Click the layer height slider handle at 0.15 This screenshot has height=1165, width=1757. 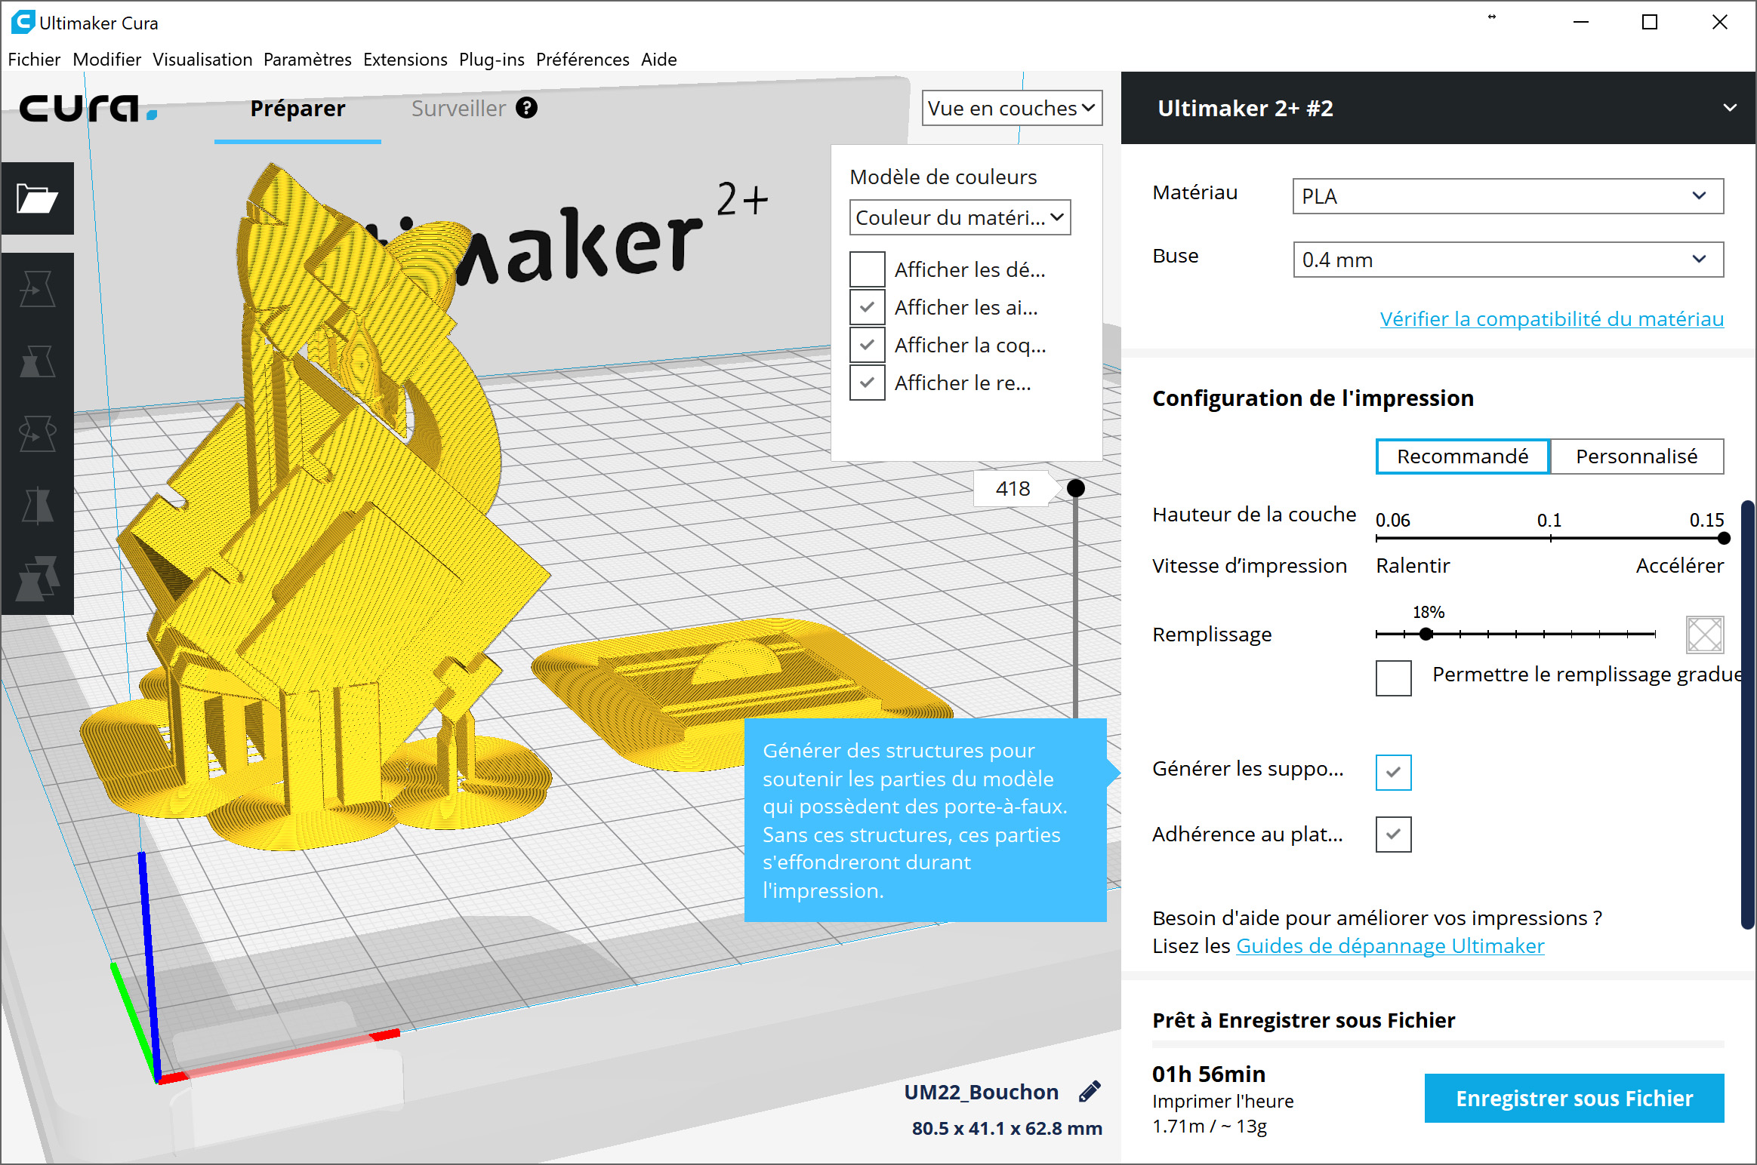point(1723,538)
